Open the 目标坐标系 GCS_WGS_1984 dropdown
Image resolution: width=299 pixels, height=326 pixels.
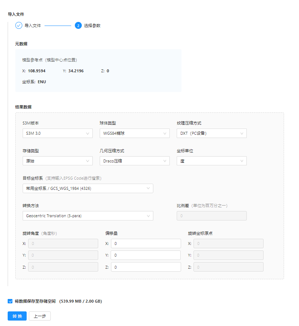click(x=88, y=188)
